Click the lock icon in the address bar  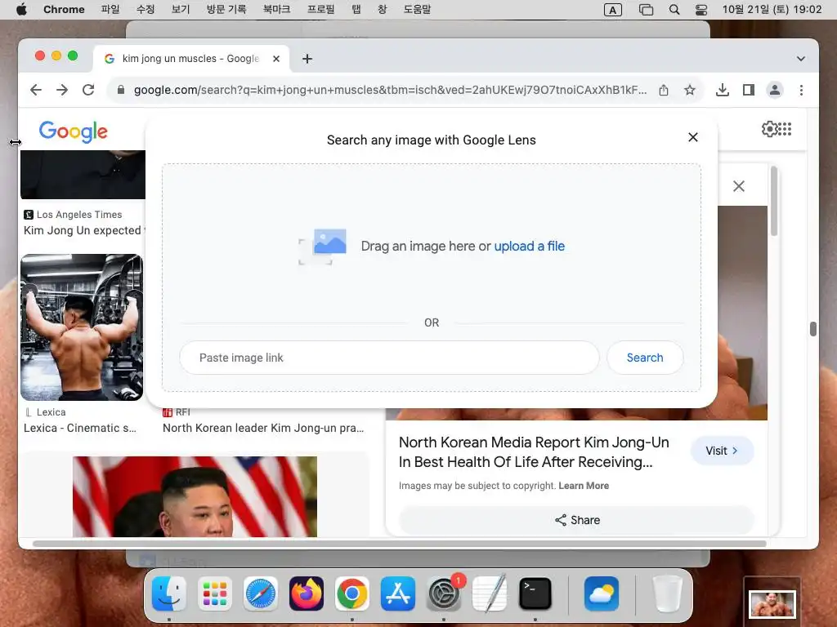coord(121,90)
